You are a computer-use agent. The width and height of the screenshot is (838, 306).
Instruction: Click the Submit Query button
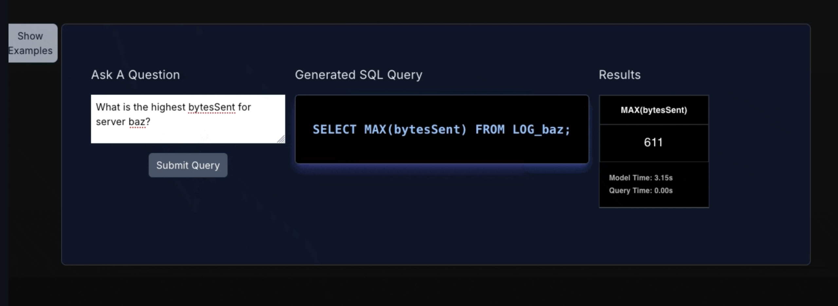(x=188, y=165)
